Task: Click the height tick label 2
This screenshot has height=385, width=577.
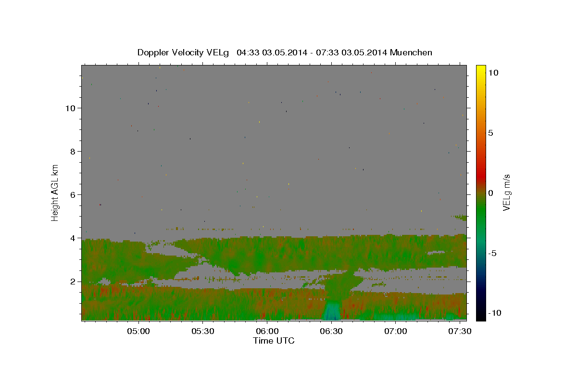Action: point(74,282)
